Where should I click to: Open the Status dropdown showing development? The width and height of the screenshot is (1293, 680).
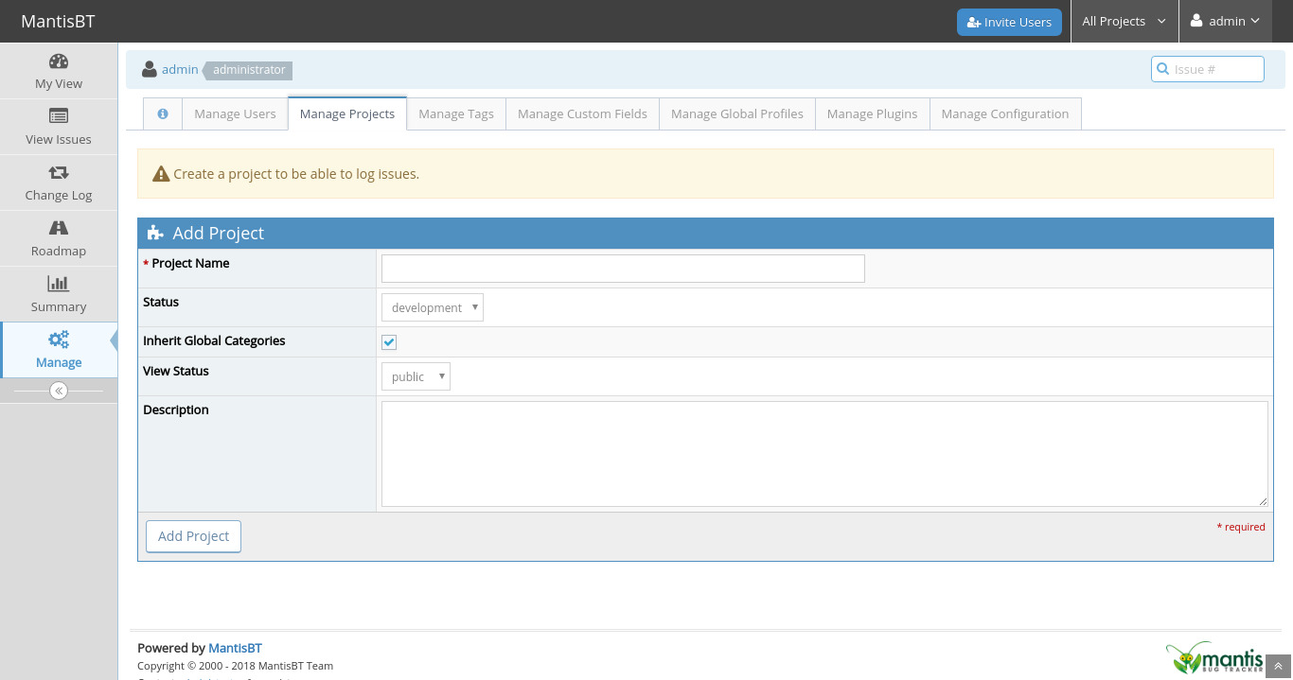[x=432, y=307]
